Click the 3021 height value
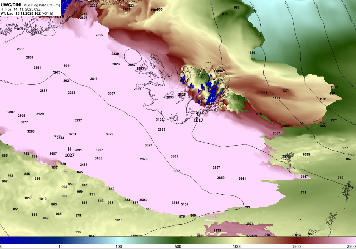The height and width of the screenshot is (249, 356). (x=67, y=81)
